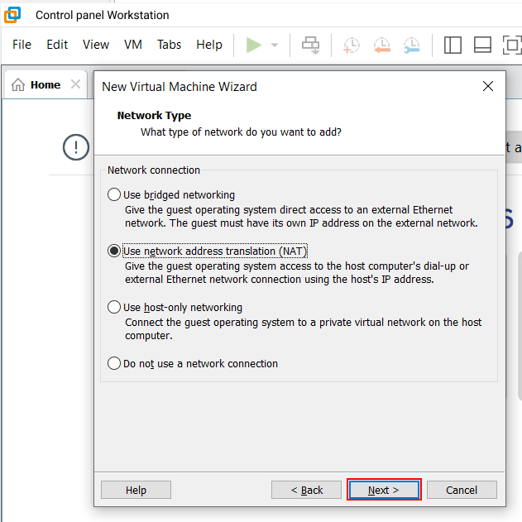Toggle the thumbnail bar layout icon

pyautogui.click(x=483, y=45)
